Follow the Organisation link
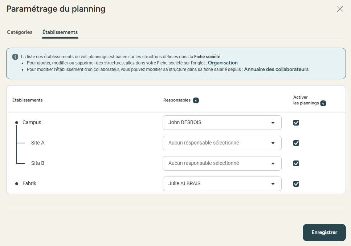The width and height of the screenshot is (351, 246). [x=223, y=63]
